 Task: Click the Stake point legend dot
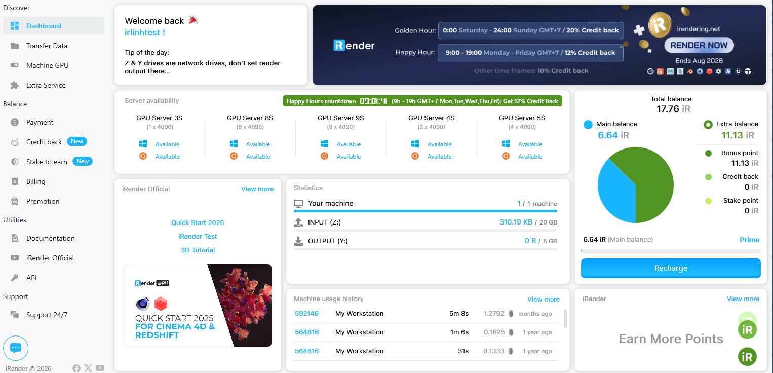pyautogui.click(x=708, y=201)
